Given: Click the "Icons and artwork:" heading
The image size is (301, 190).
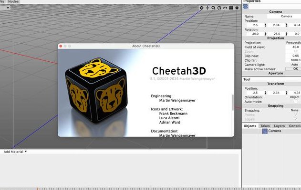Looking at the screenshot, I should click(x=167, y=109).
